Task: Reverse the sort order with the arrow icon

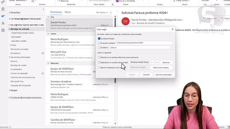Action: 111,13
